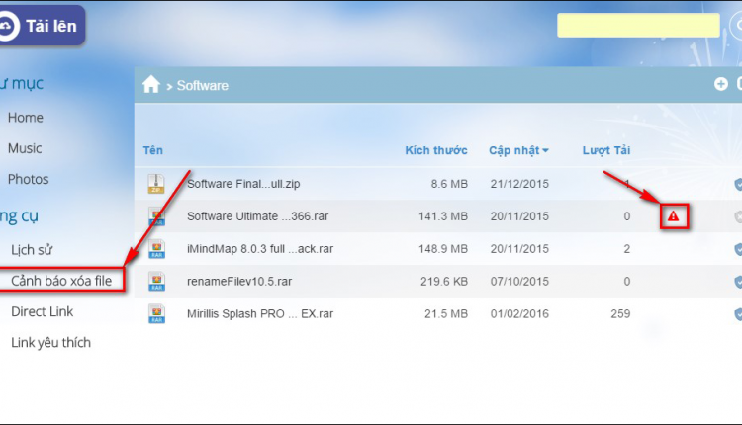The height and width of the screenshot is (425, 742).
Task: Sort by Kích thước column
Action: pyautogui.click(x=436, y=150)
